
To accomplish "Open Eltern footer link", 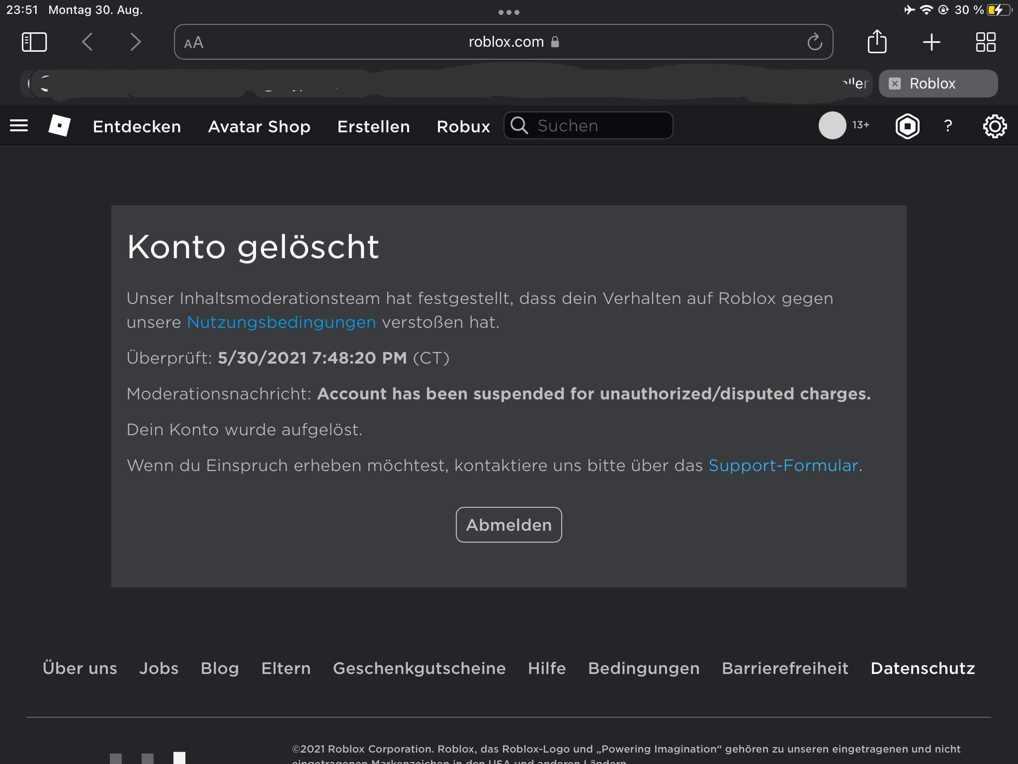I will [286, 668].
